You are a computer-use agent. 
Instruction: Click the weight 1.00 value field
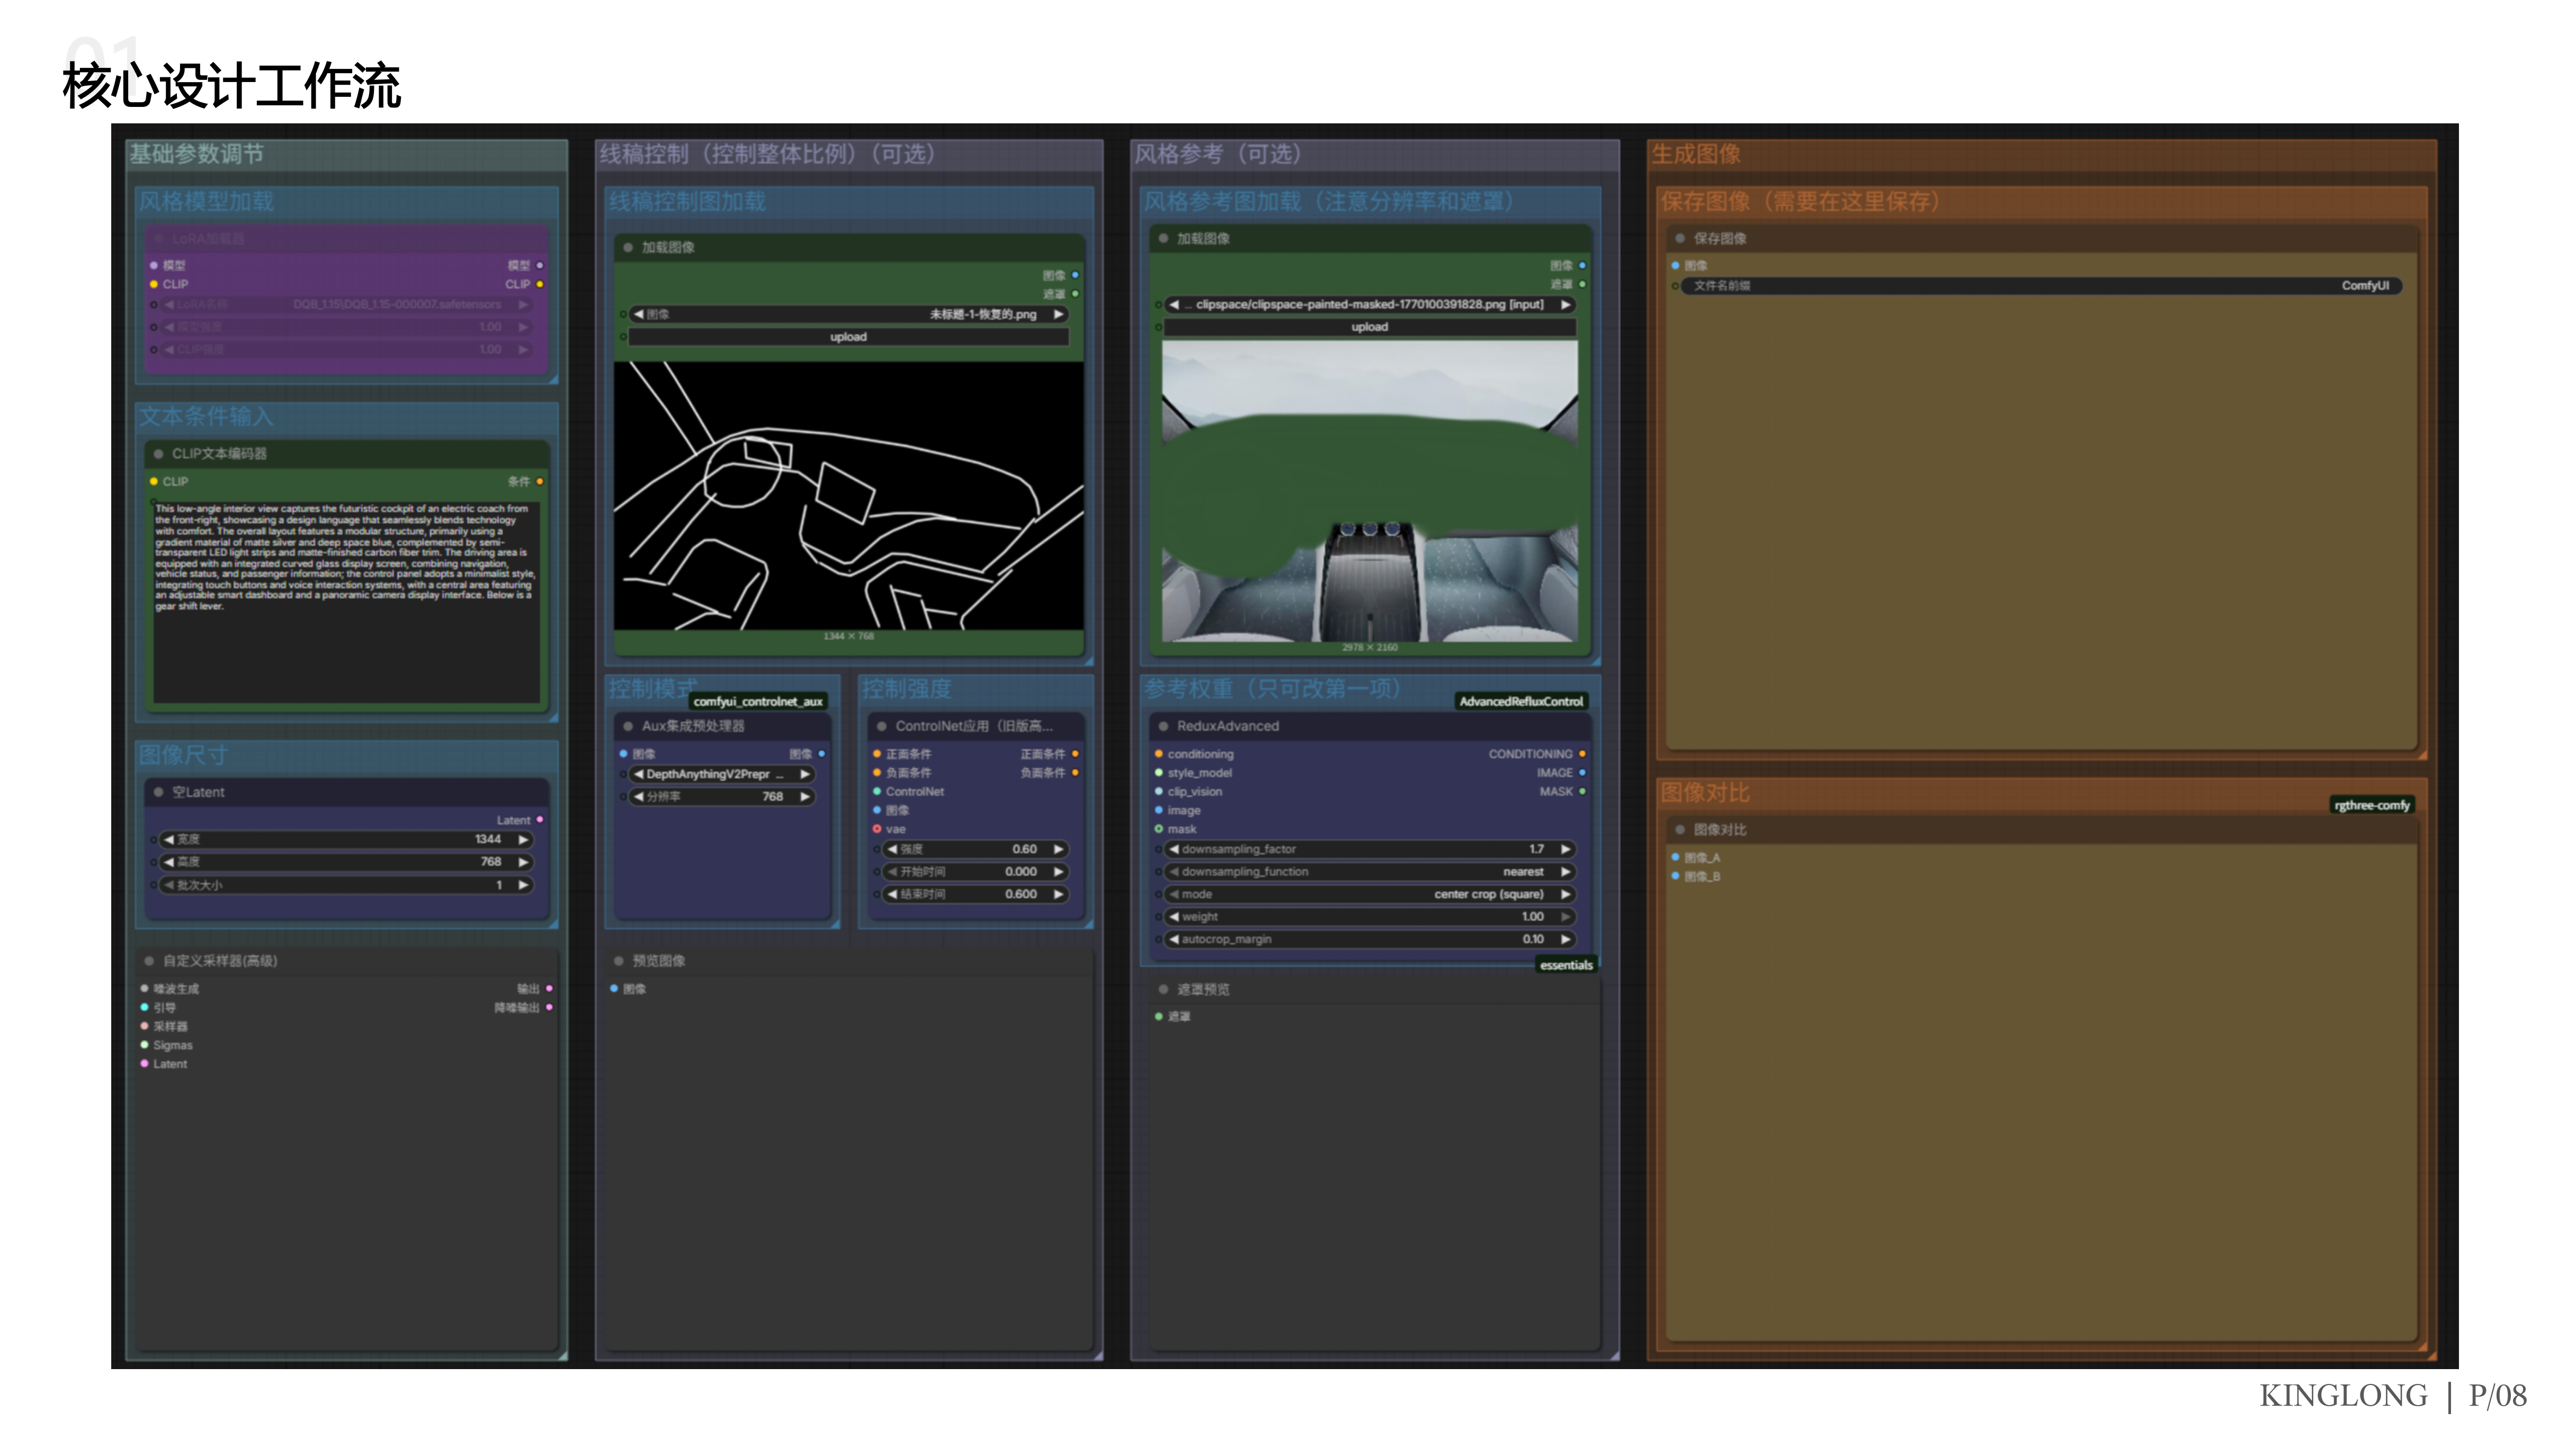tap(1370, 917)
